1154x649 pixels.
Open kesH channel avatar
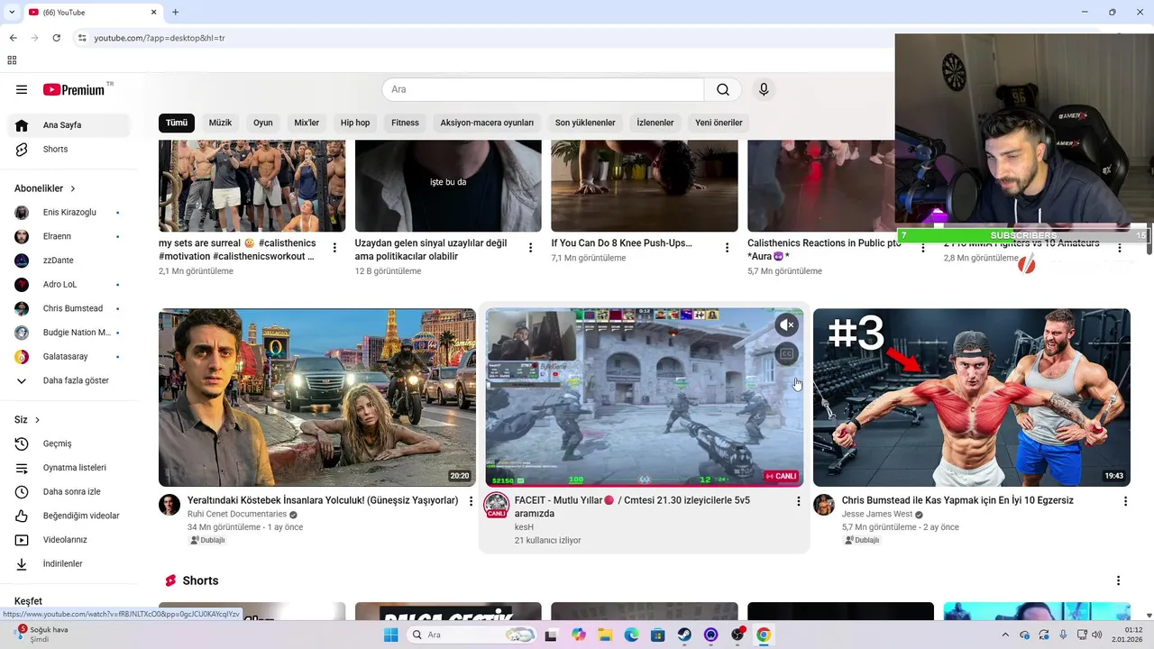coord(497,505)
